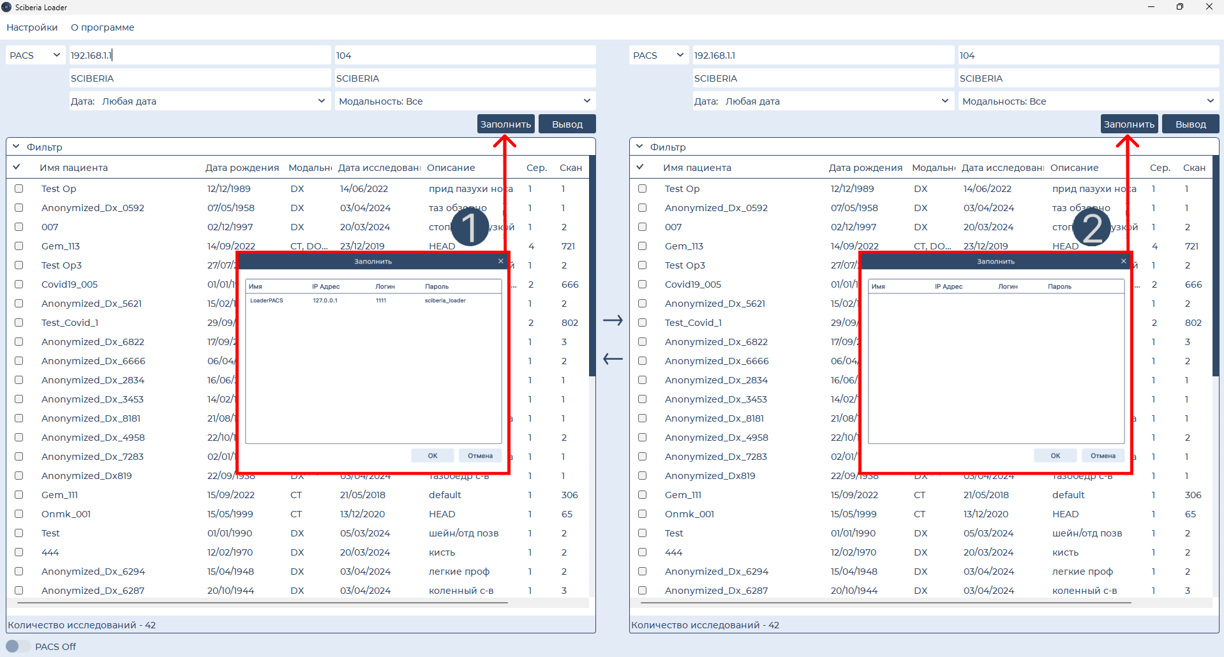The height and width of the screenshot is (657, 1224).
Task: Check the Gem_113 row in left panel
Action: [x=19, y=246]
